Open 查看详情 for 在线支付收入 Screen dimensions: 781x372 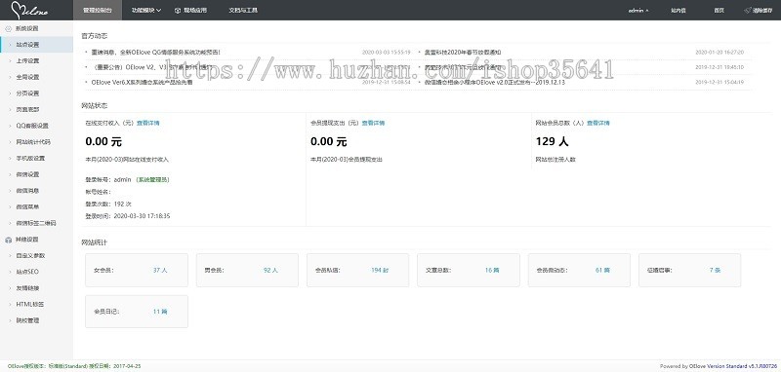click(x=148, y=123)
